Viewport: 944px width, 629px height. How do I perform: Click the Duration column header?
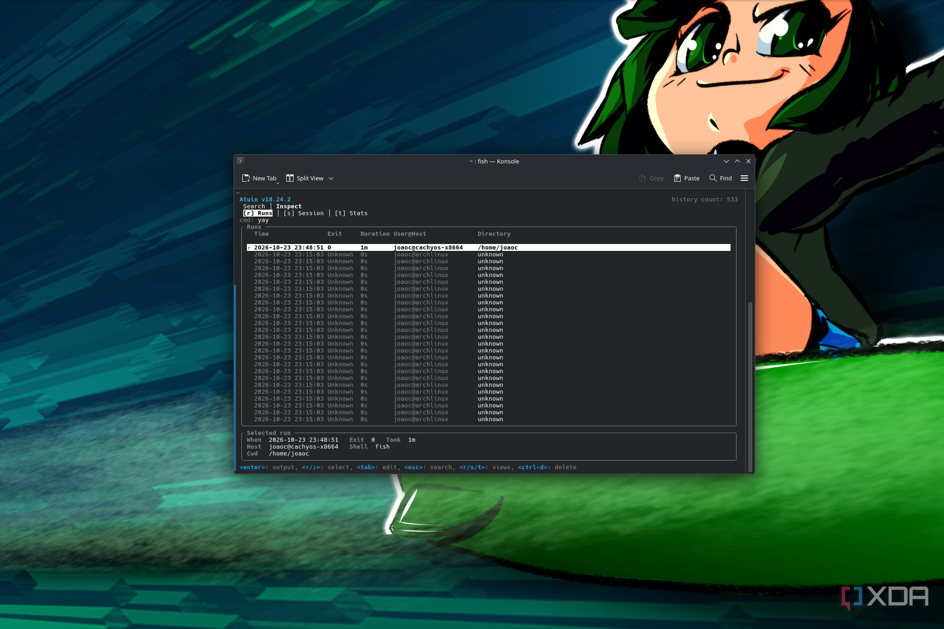(x=375, y=234)
